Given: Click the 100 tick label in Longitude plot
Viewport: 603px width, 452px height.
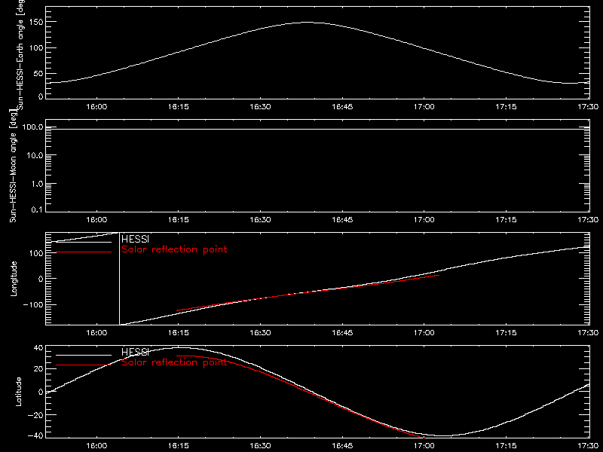Looking at the screenshot, I should [35, 253].
